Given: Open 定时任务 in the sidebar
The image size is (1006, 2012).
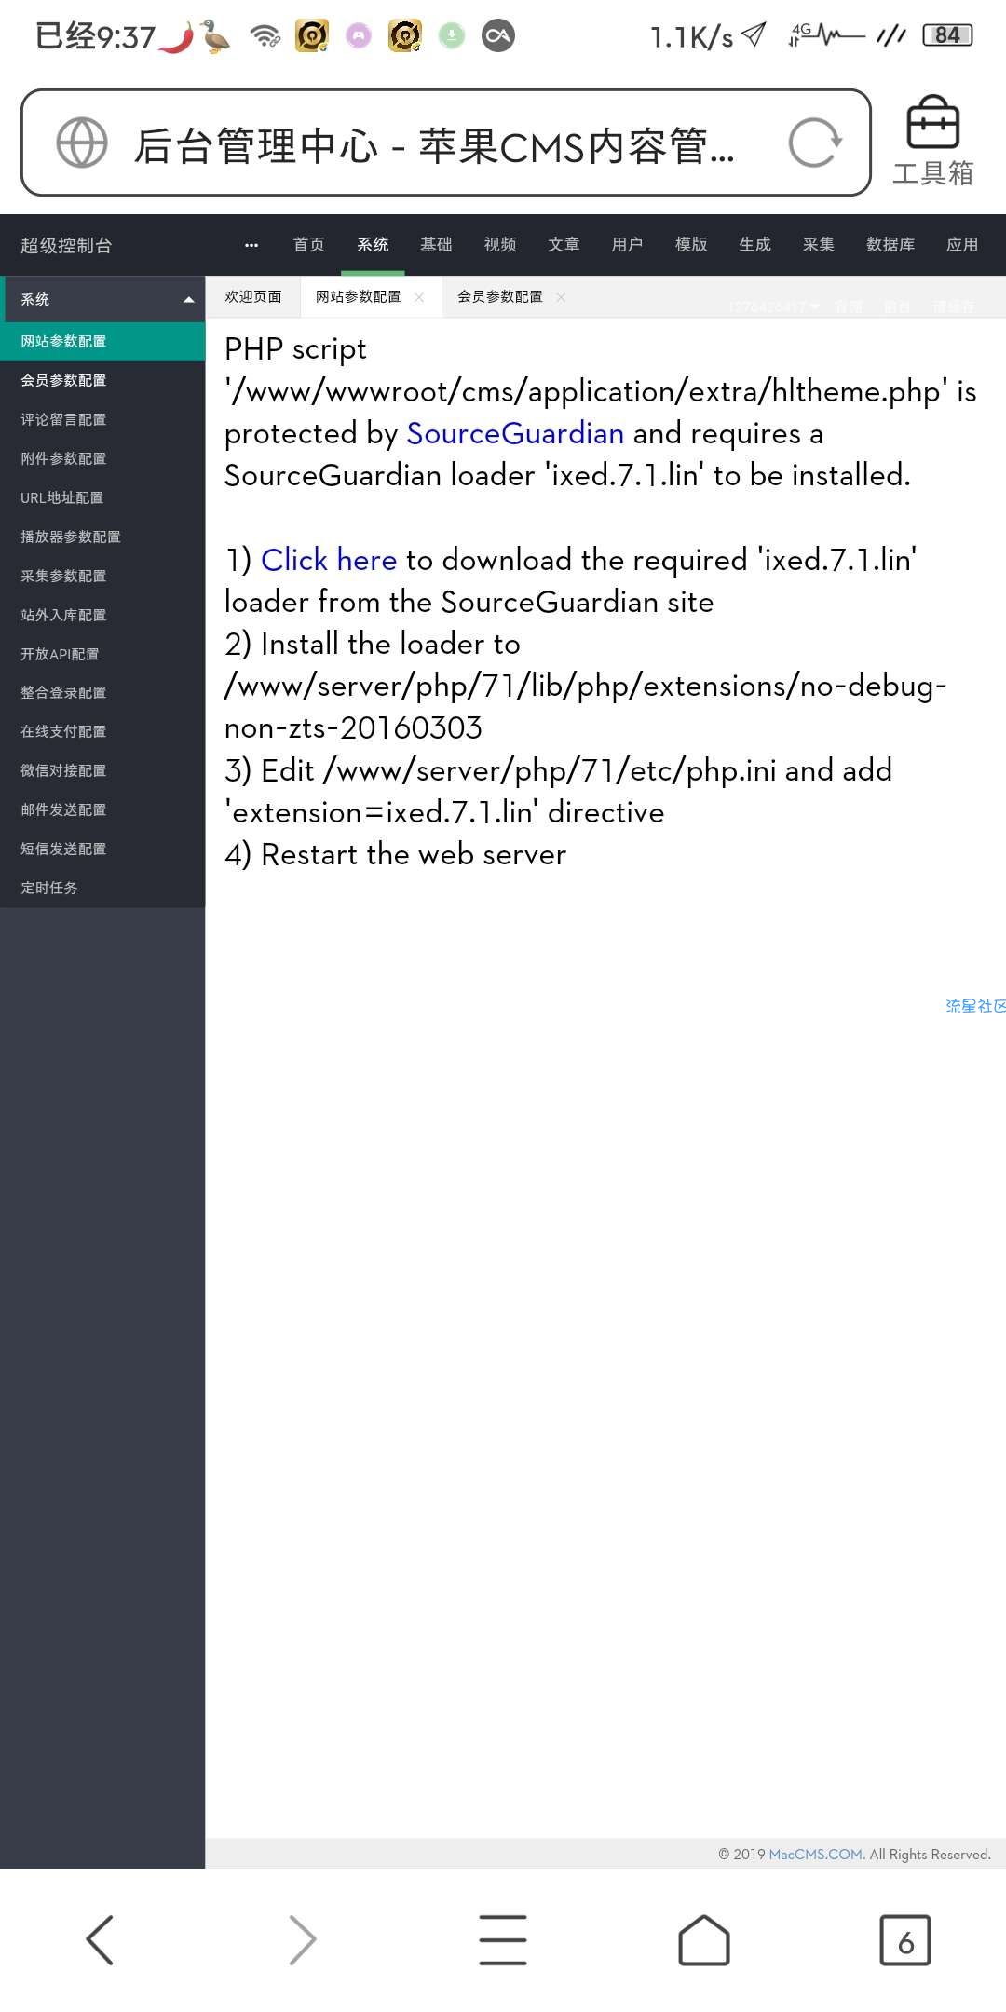Looking at the screenshot, I should click(49, 888).
